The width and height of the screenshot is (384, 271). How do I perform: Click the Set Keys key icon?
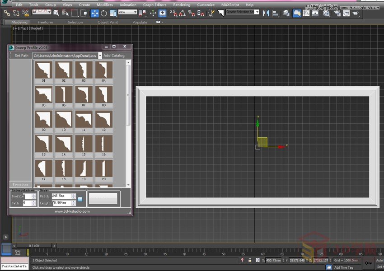point(368,263)
